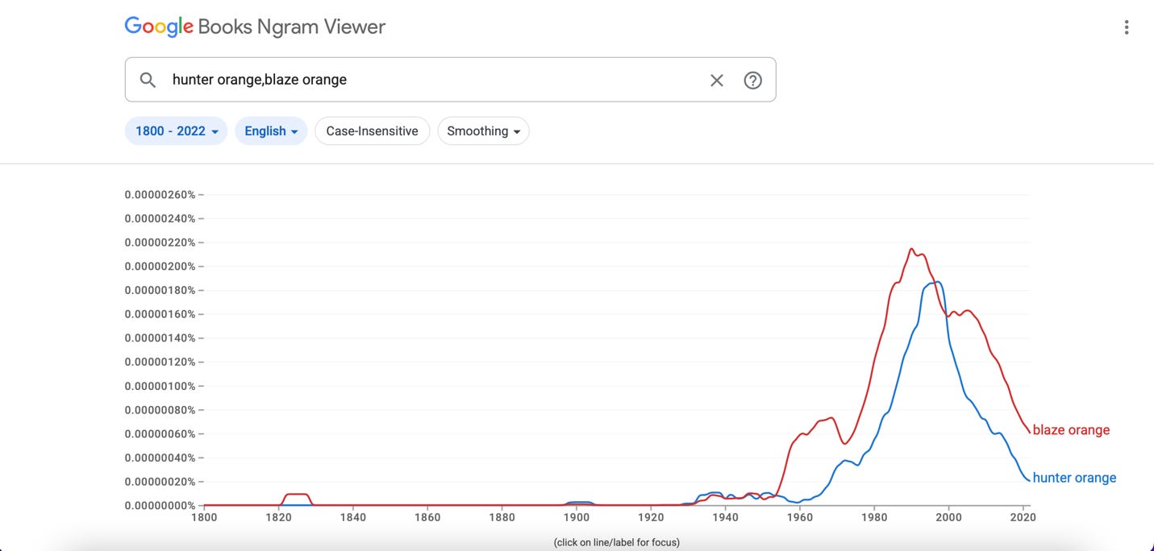Click the search magnifying glass icon
This screenshot has width=1154, height=551.
(148, 80)
